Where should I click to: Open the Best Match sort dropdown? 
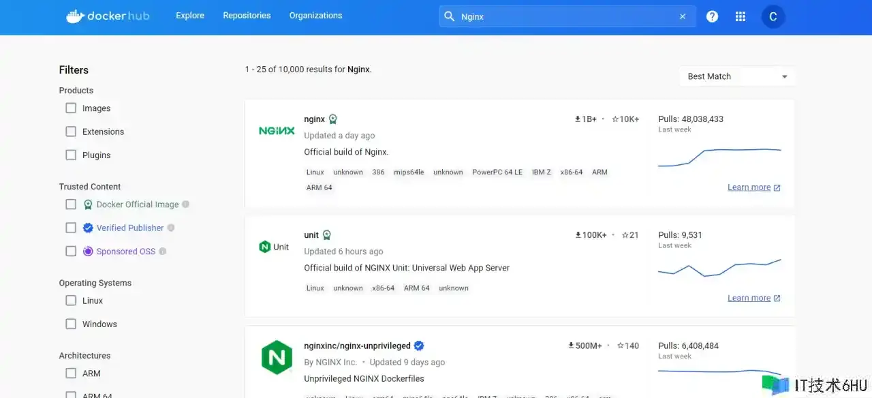pyautogui.click(x=737, y=76)
